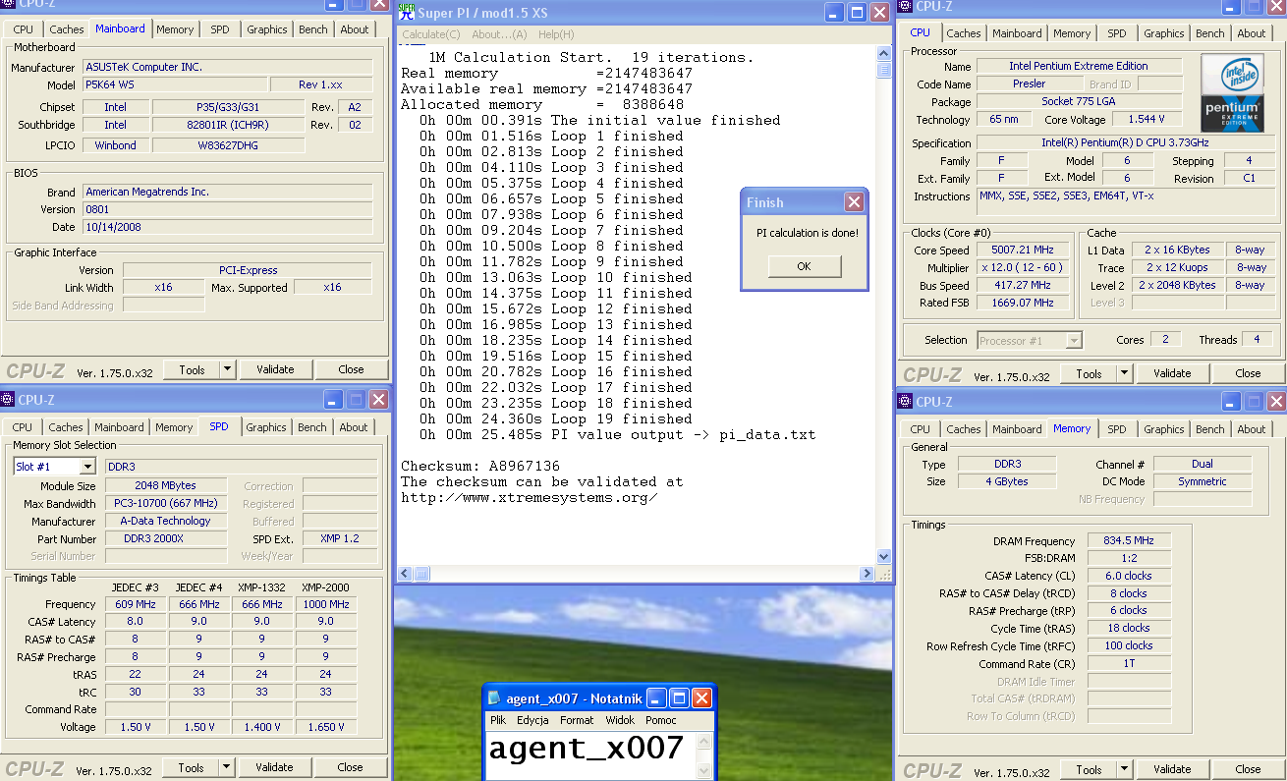Click the Core Voltage value 1.544 V
The width and height of the screenshot is (1287, 781).
pyautogui.click(x=1147, y=119)
